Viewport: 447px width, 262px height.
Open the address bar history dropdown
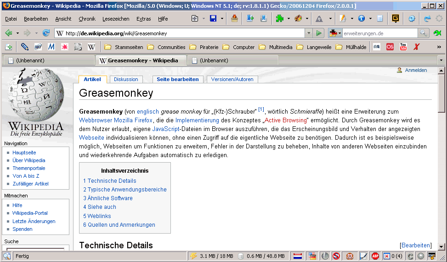click(309, 33)
